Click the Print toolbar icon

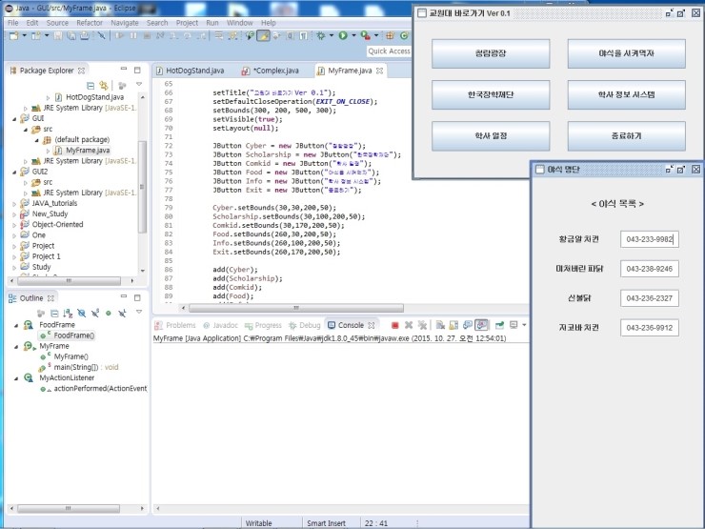84,35
